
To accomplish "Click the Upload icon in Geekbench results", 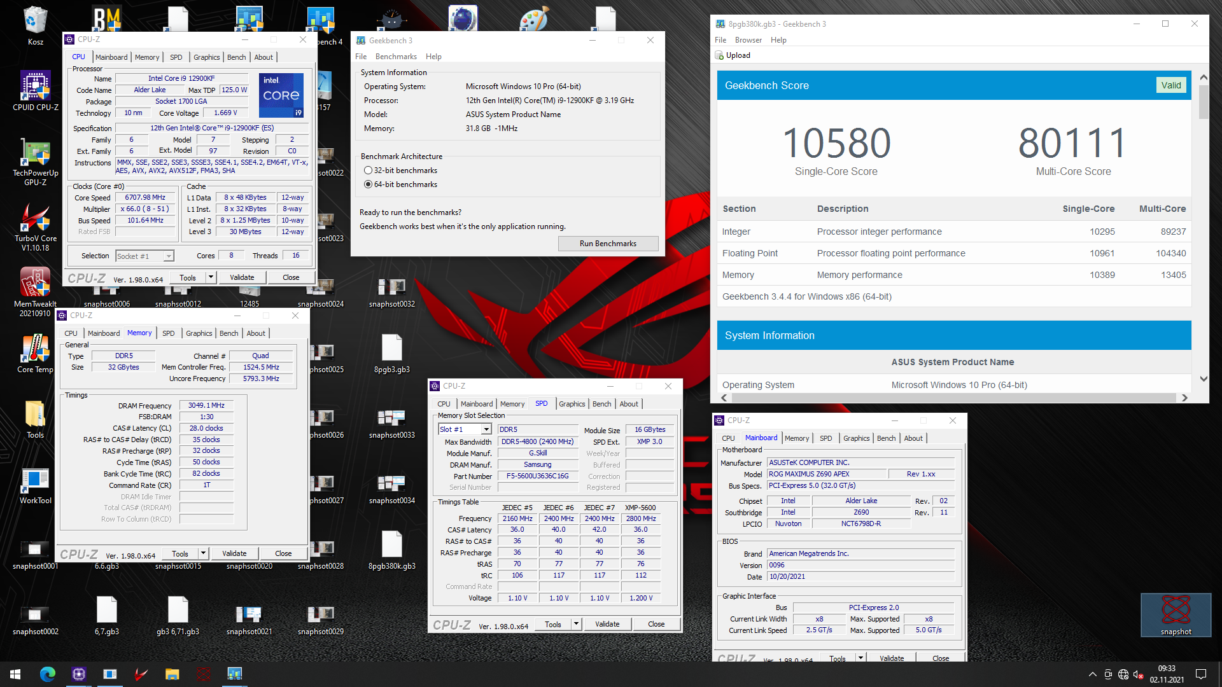I will coord(719,55).
